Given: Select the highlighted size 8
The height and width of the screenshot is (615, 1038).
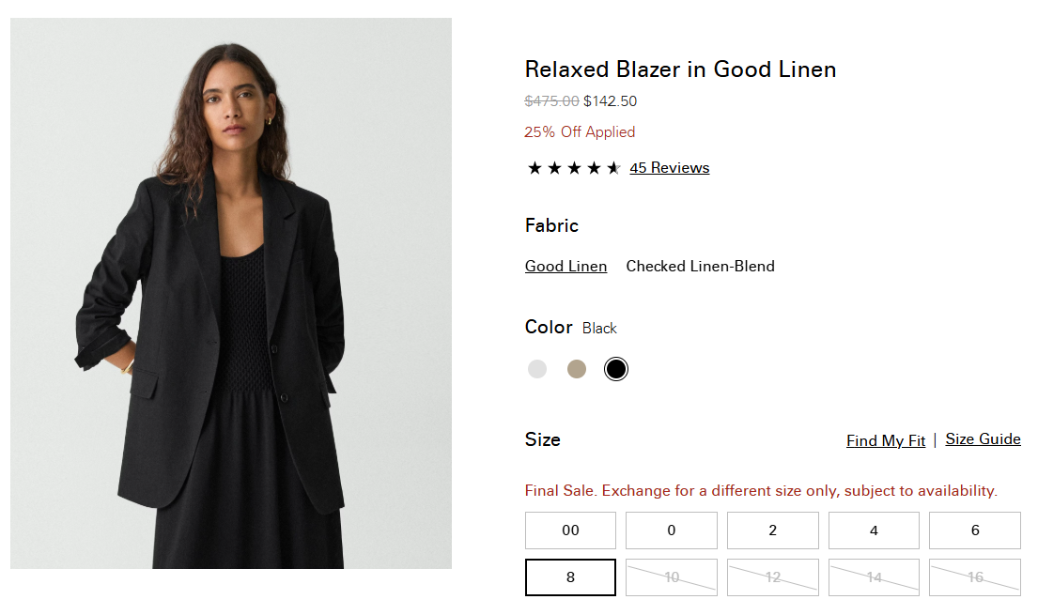Looking at the screenshot, I should (570, 577).
